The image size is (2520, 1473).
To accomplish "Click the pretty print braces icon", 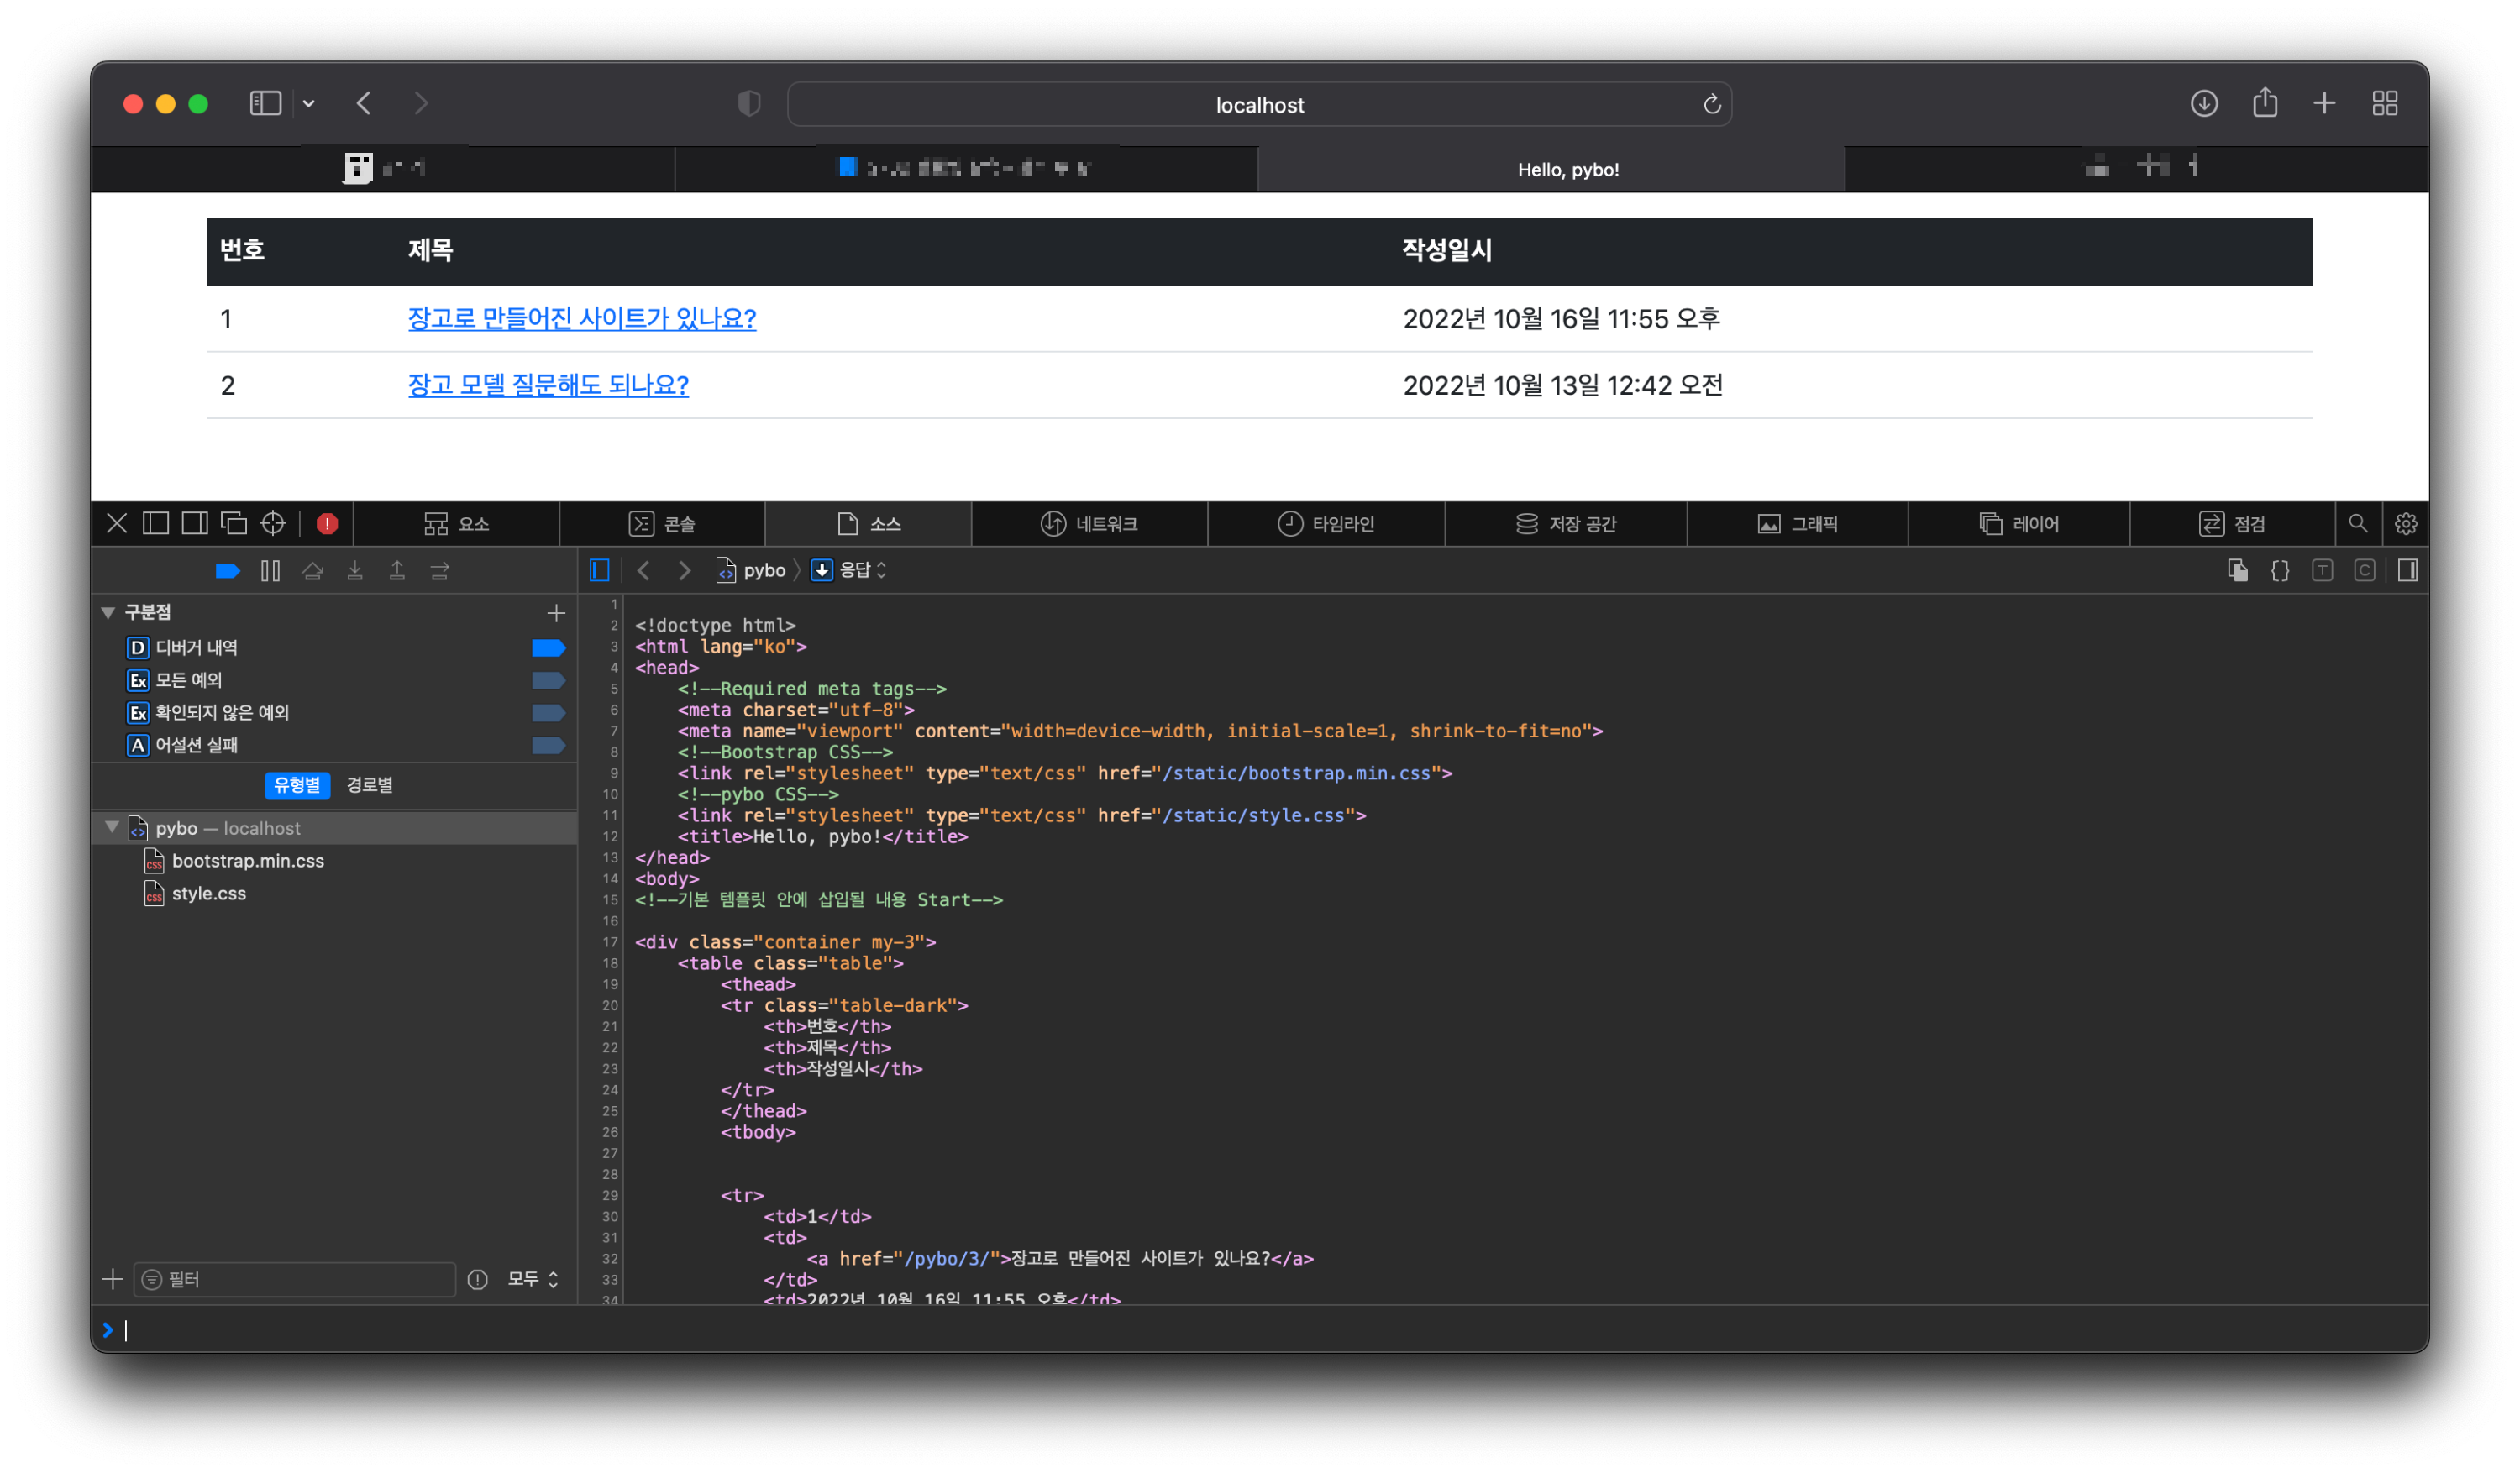I will click(x=2279, y=570).
